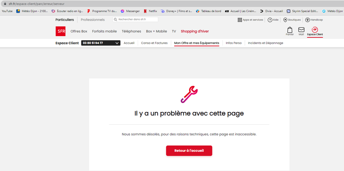
Task: Open the Messenger bookmark
Action: pos(130,11)
